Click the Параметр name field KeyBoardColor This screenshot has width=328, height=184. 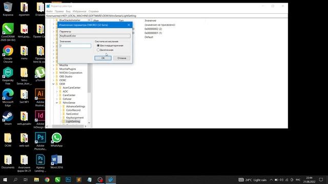95,36
